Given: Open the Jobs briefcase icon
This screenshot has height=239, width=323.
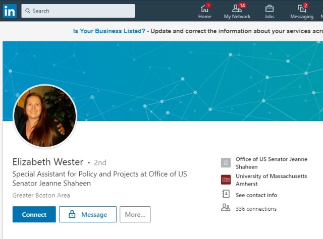Looking at the screenshot, I should pos(270,8).
